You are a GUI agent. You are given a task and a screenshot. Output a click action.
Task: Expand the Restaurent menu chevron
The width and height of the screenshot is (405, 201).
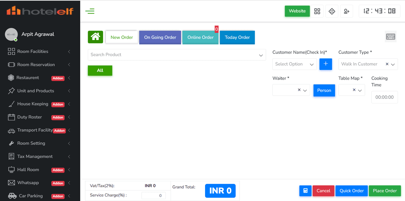point(69,78)
